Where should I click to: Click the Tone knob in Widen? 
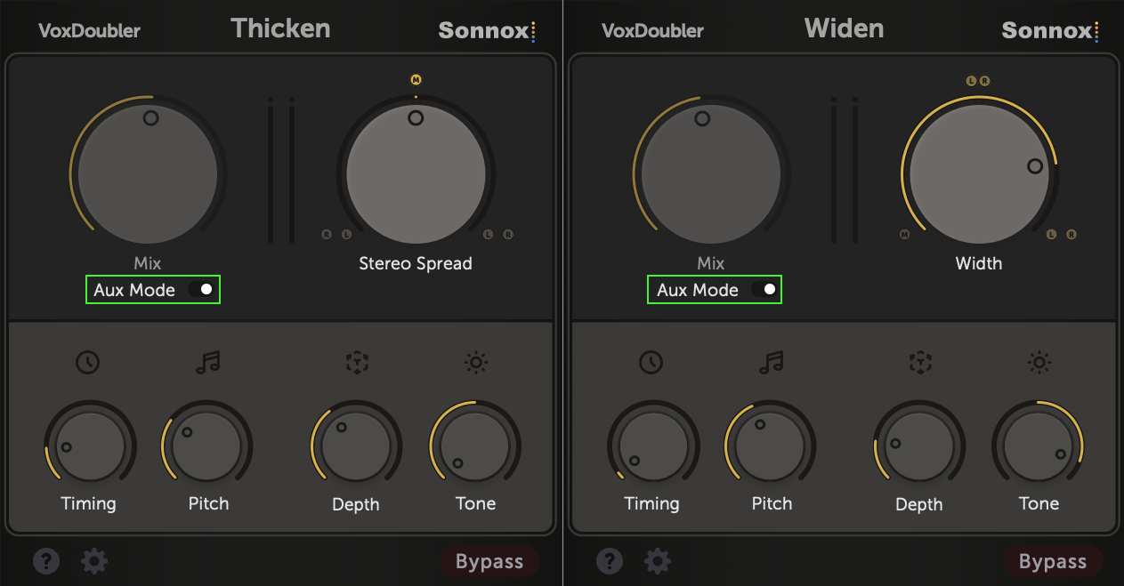click(1038, 446)
